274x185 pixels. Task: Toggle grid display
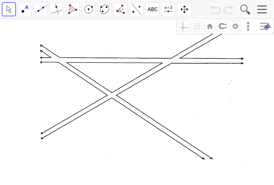(197, 26)
